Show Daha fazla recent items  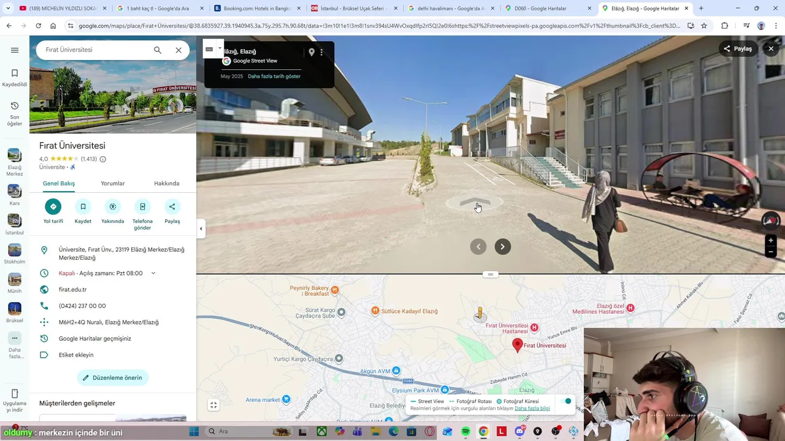coord(15,345)
